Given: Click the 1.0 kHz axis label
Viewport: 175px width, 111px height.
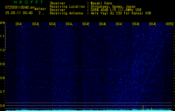Looking at the screenshot, I should point(3,50).
